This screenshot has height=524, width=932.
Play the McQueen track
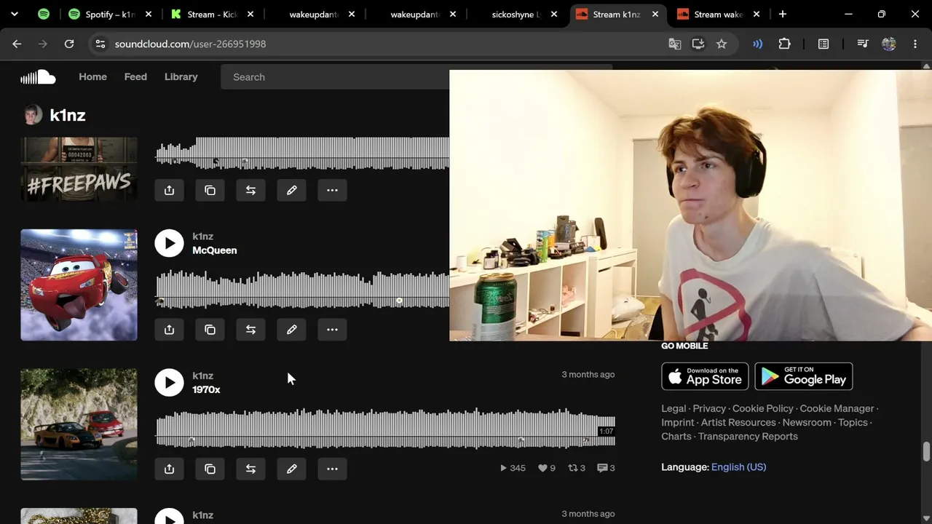coord(169,243)
